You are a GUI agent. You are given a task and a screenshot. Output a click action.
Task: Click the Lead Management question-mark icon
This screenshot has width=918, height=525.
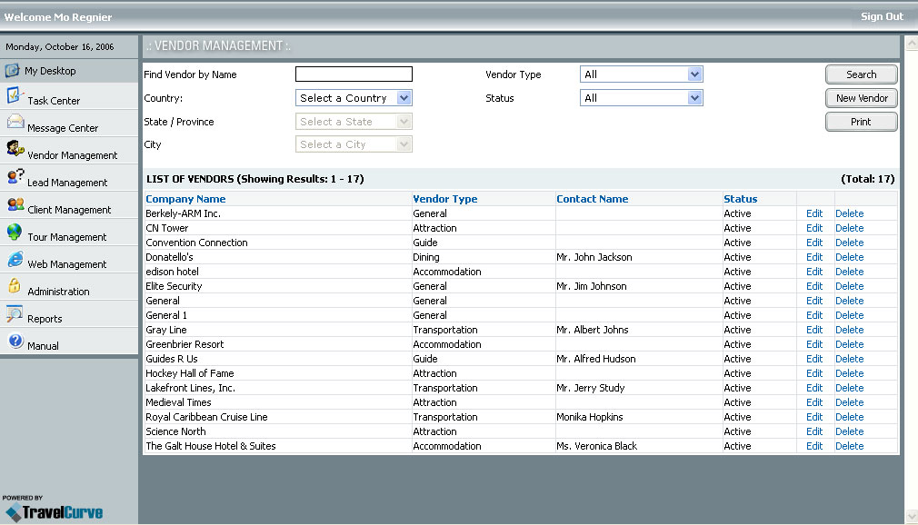pos(15,175)
